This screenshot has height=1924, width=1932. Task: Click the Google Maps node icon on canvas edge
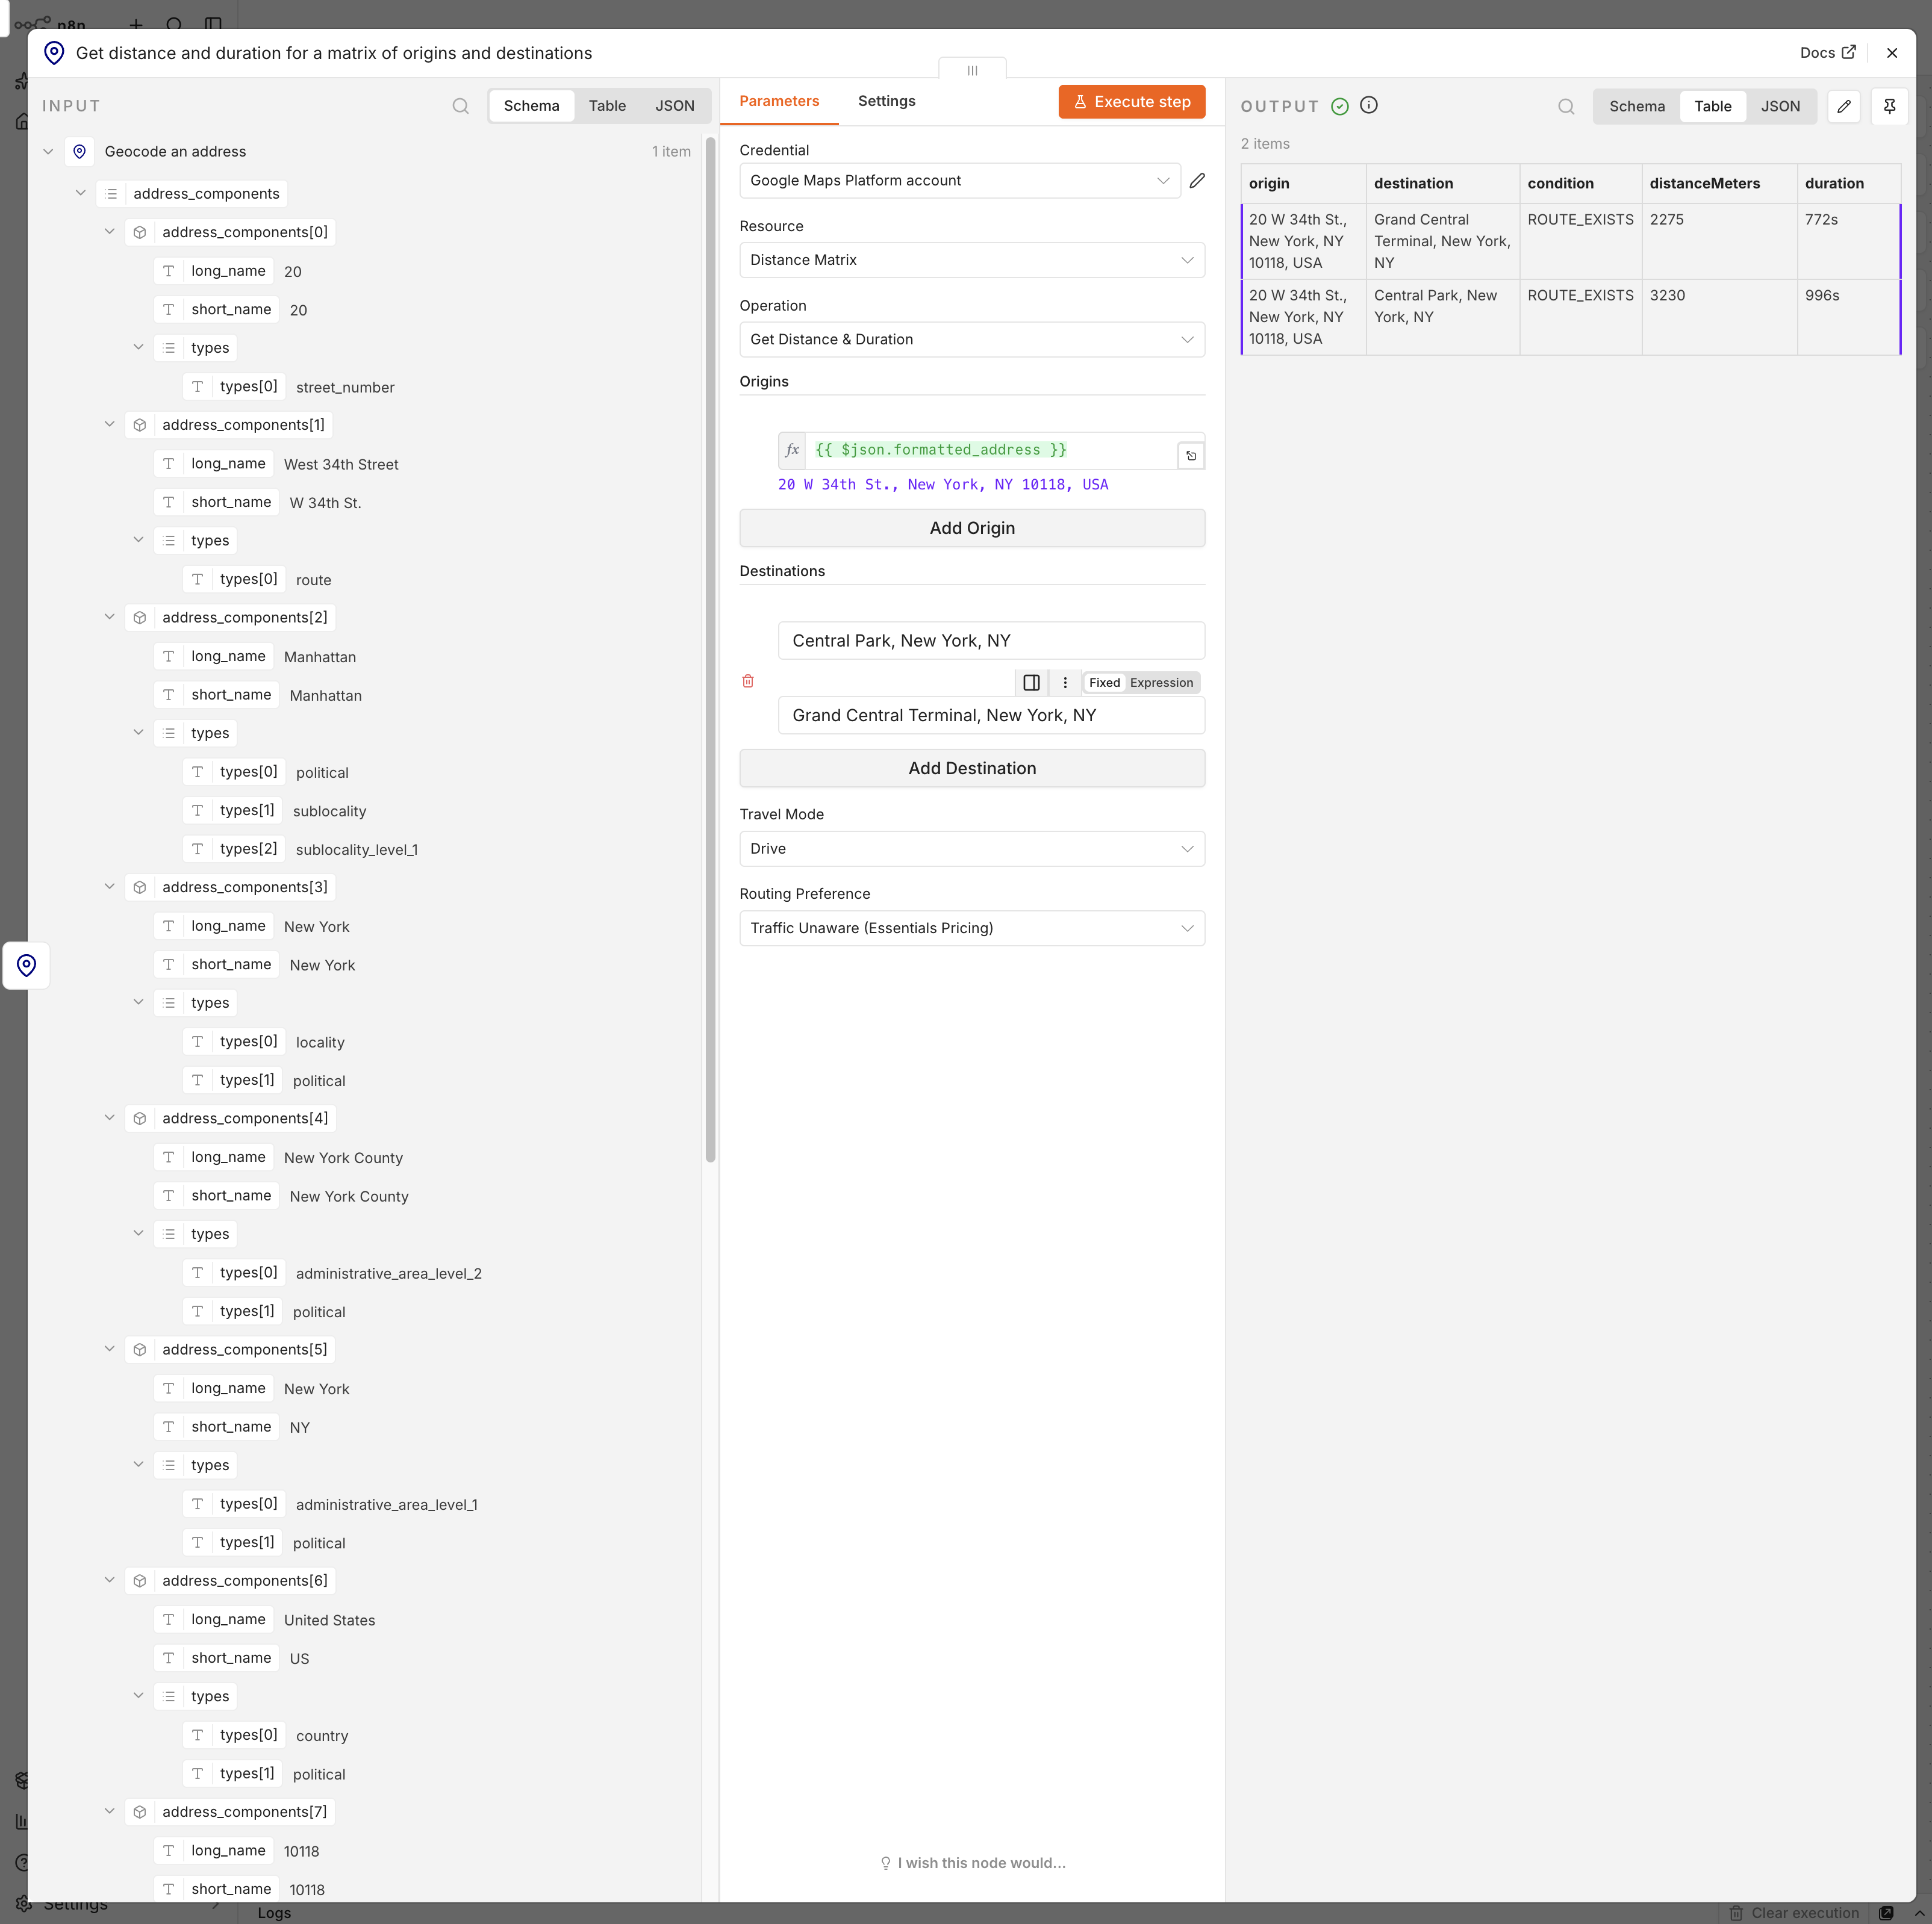pyautogui.click(x=27, y=966)
